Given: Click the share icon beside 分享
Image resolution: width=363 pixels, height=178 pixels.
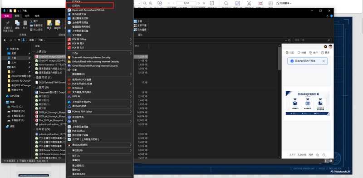Looking at the screenshot, I should tap(69, 70).
